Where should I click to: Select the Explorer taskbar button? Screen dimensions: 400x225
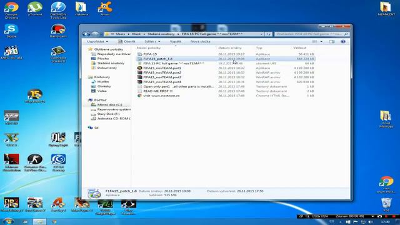tap(39, 222)
